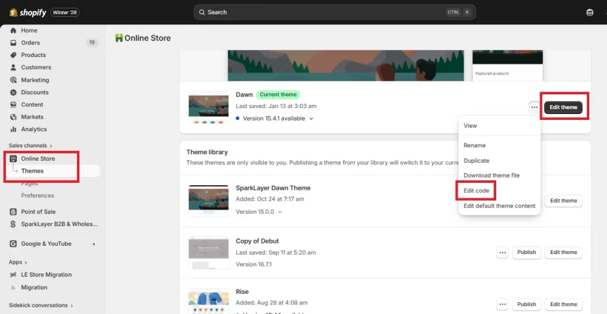The image size is (607, 314).
Task: Click the Marketing target icon
Action: [14, 80]
